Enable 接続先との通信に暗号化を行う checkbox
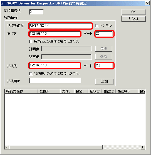 [31, 74]
